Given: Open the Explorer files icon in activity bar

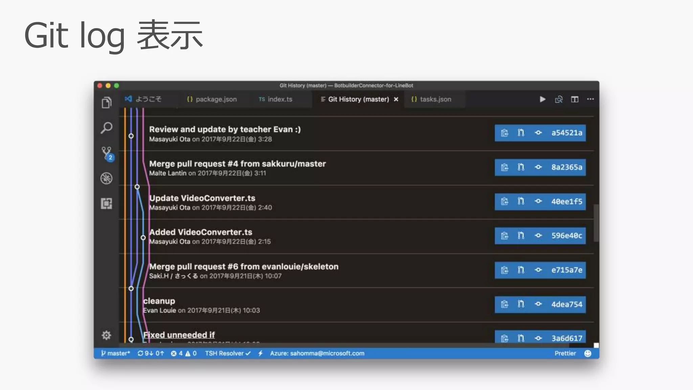Looking at the screenshot, I should pos(106,103).
